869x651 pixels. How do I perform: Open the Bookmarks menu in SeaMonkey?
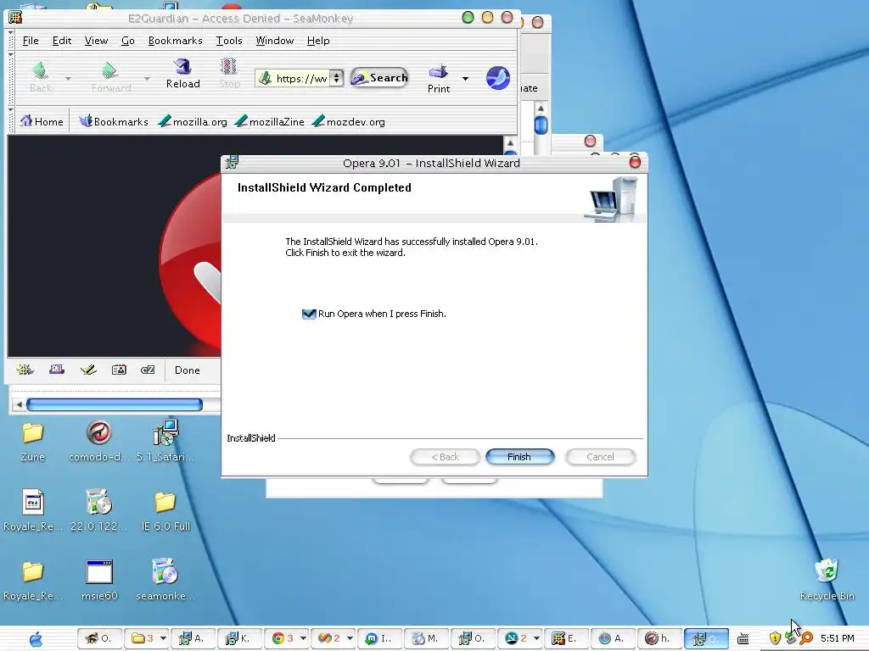(175, 41)
